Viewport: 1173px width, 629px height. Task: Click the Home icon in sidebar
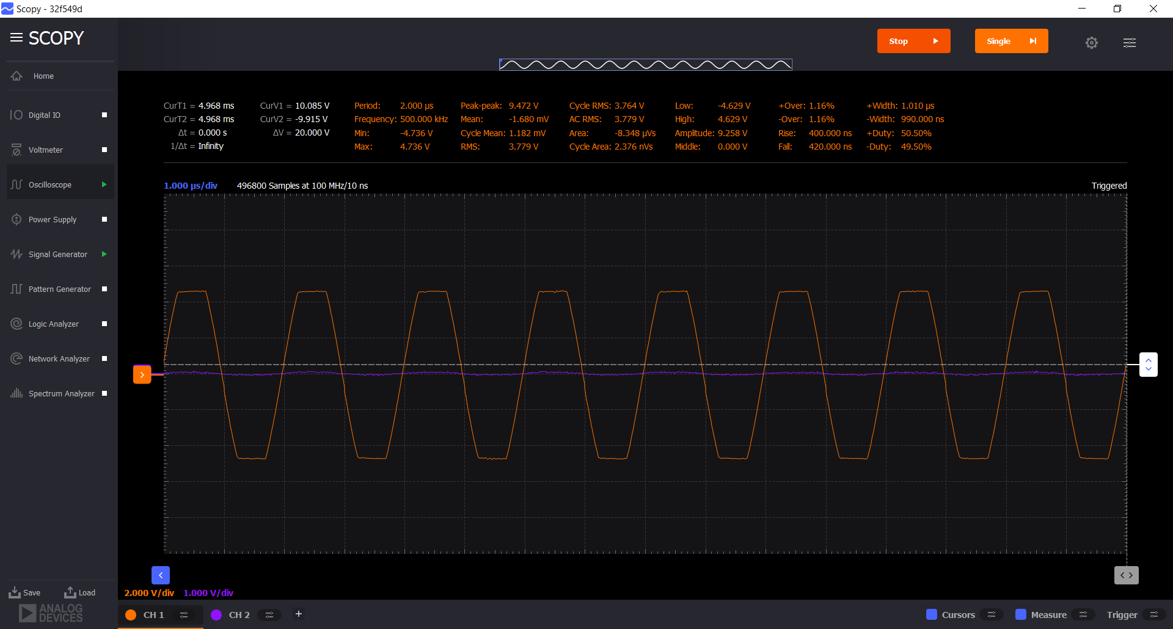click(x=16, y=76)
